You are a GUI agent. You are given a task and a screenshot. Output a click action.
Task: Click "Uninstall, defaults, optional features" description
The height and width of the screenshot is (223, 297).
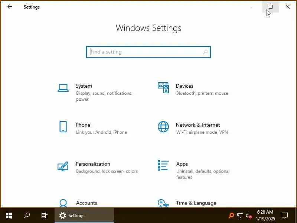tap(203, 174)
